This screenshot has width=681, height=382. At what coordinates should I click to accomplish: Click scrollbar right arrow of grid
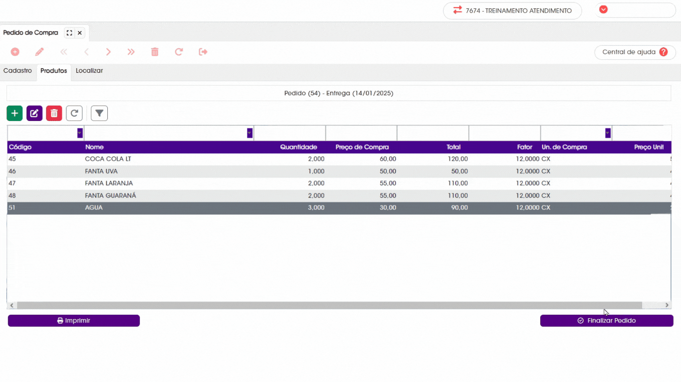(x=667, y=305)
